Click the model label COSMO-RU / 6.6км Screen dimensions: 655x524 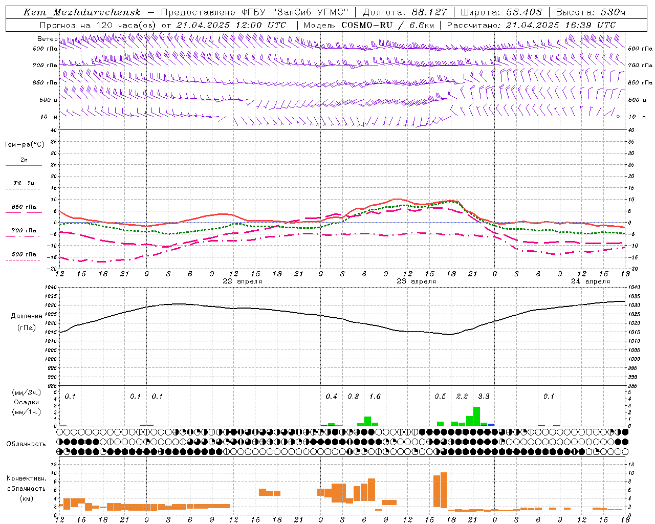369,25
